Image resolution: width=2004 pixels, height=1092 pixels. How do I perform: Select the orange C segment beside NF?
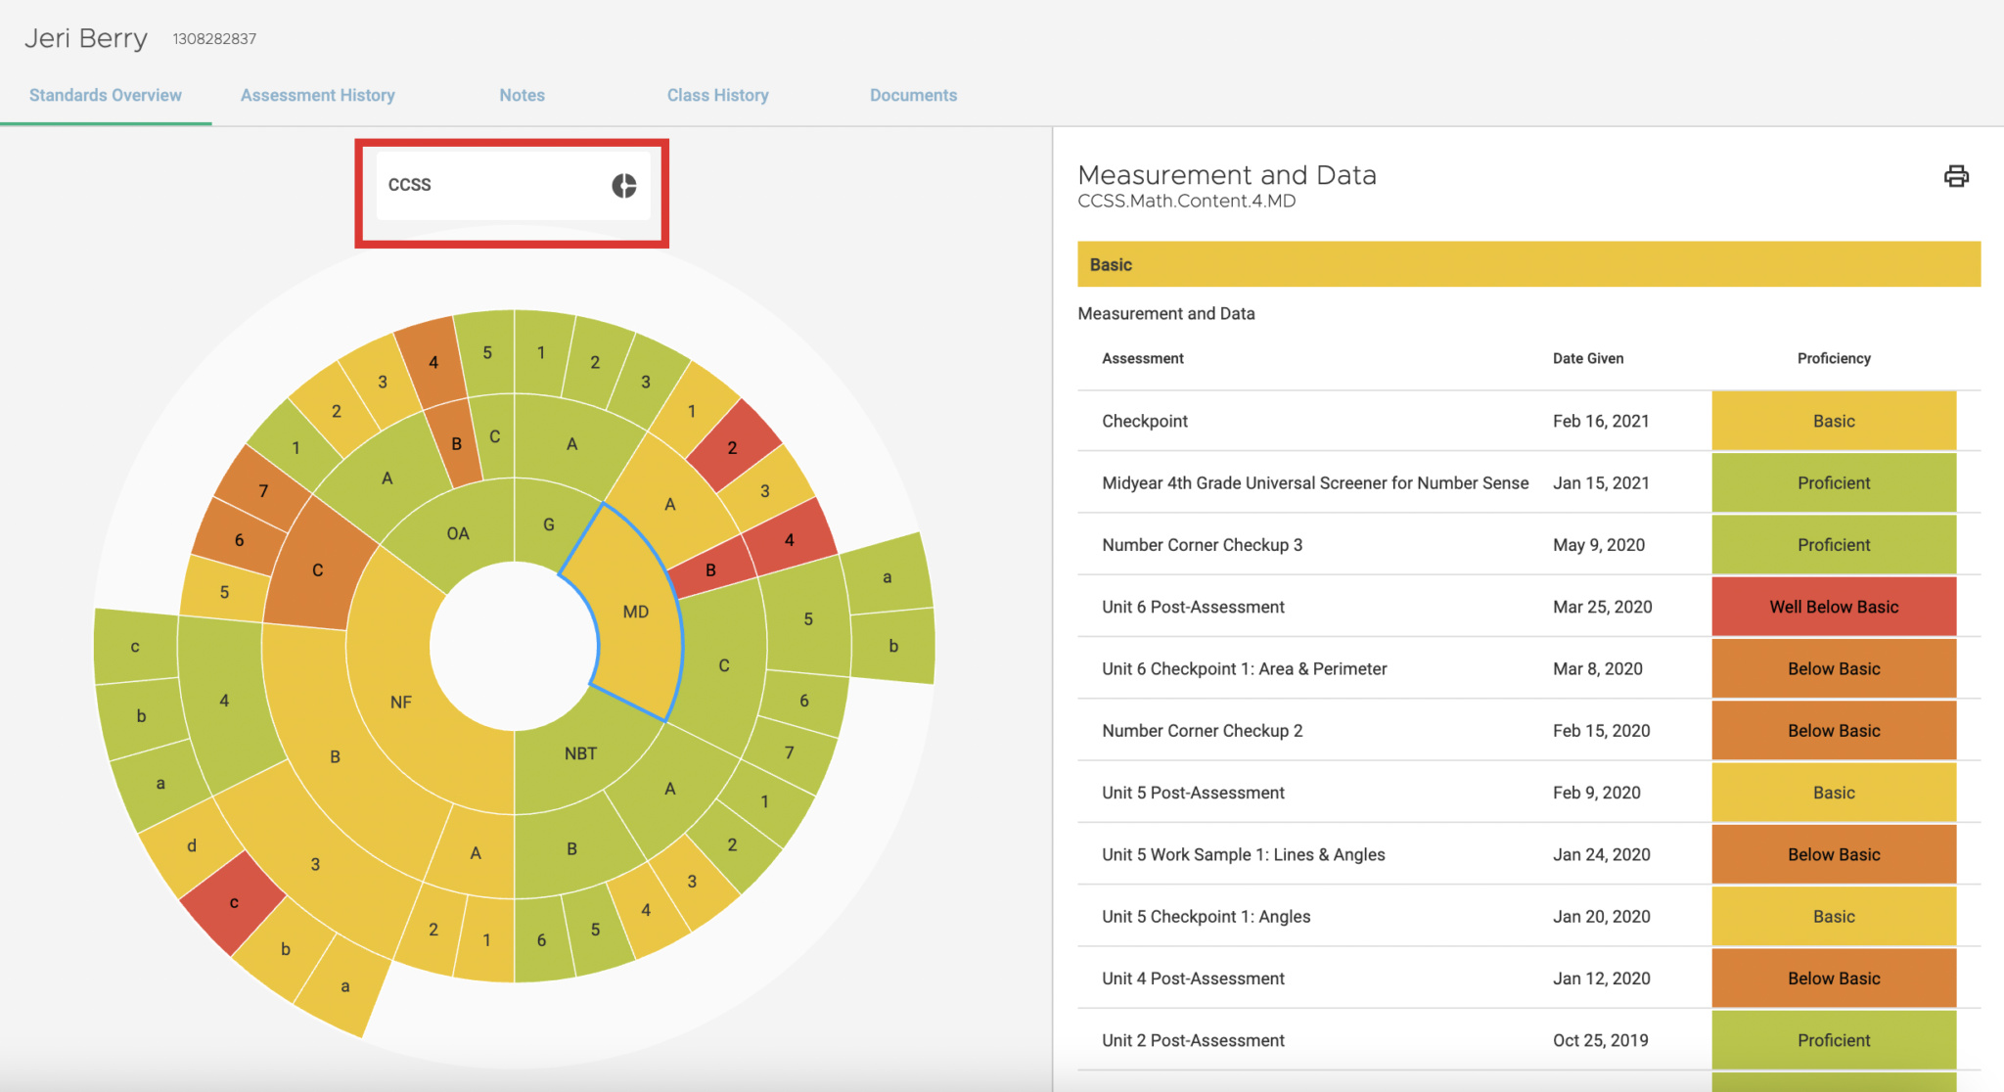[x=317, y=569]
